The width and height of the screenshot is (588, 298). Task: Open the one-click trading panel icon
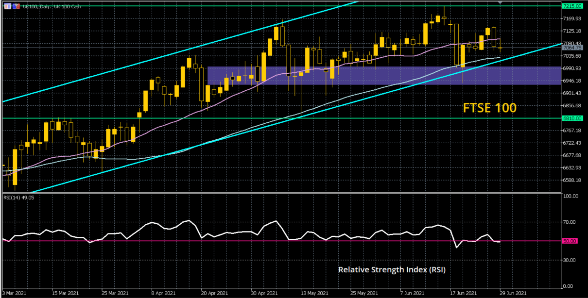pyautogui.click(x=7, y=6)
